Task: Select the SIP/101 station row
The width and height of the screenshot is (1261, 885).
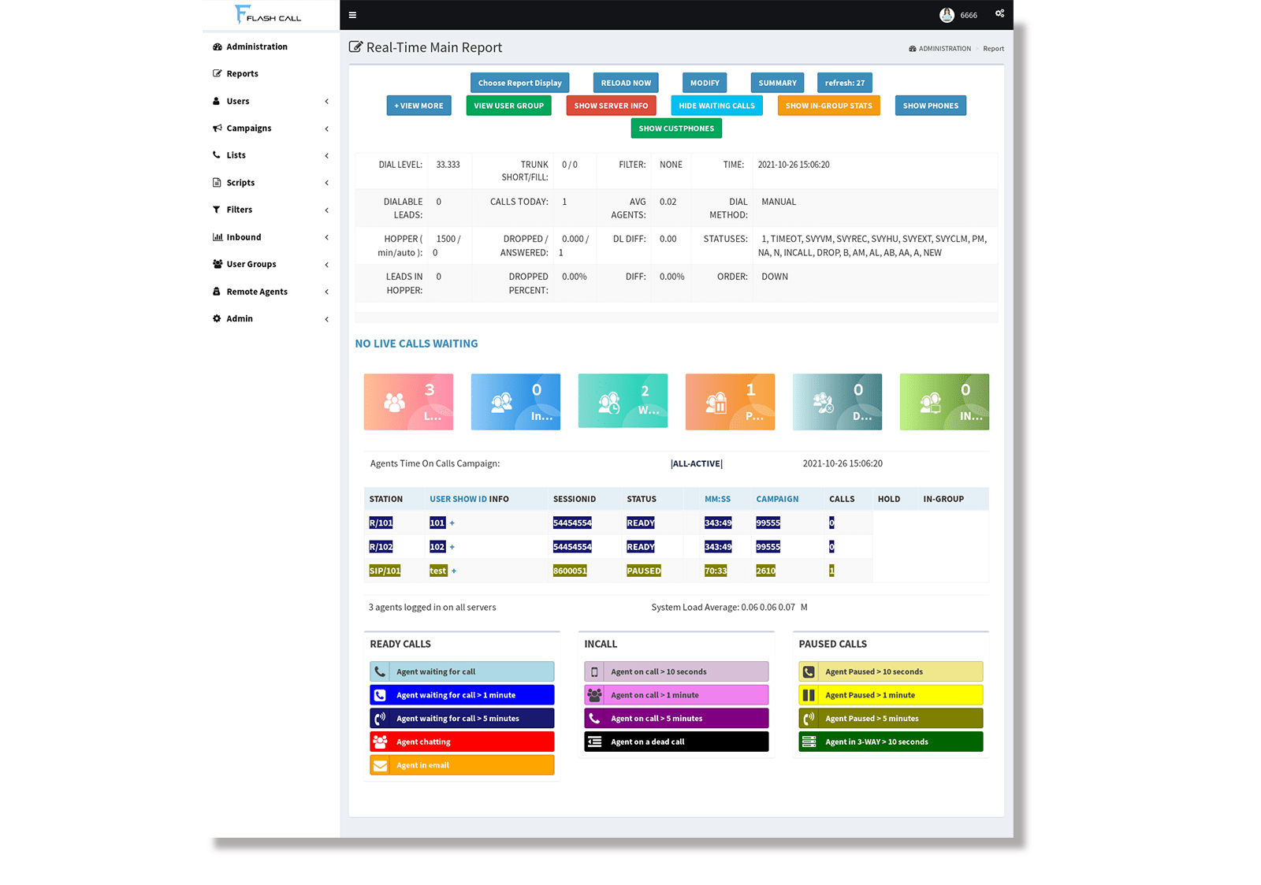Action: point(385,570)
